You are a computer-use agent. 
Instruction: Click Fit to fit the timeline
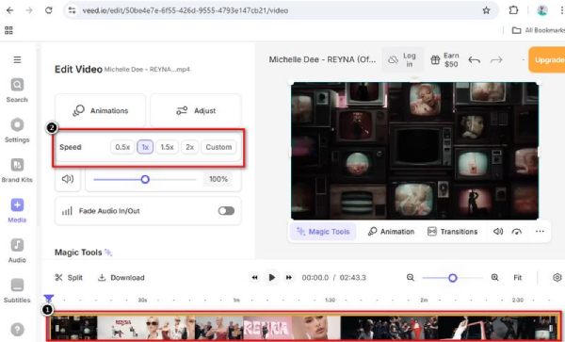click(517, 278)
